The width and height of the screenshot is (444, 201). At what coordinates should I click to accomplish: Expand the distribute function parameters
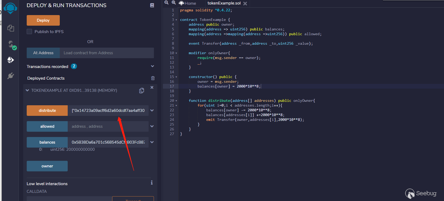[152, 111]
